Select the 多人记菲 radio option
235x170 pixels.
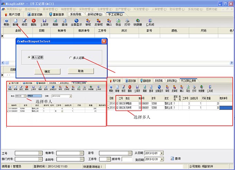(77, 58)
